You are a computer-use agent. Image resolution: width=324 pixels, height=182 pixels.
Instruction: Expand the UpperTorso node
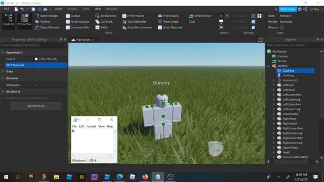pos(273,148)
